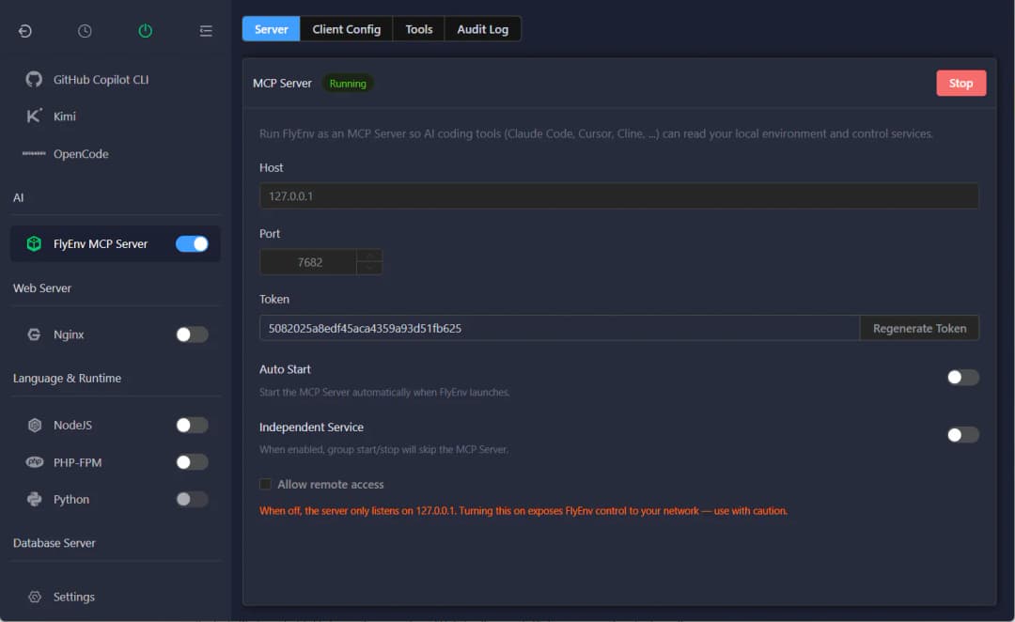This screenshot has width=1015, height=622.
Task: Click the MCP Server title text
Action: [282, 84]
